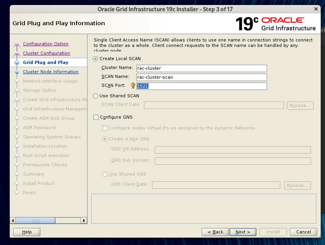Click the SCAN Port hint lightbulb icon
Image resolution: width=325 pixels, height=245 pixels.
133,86
